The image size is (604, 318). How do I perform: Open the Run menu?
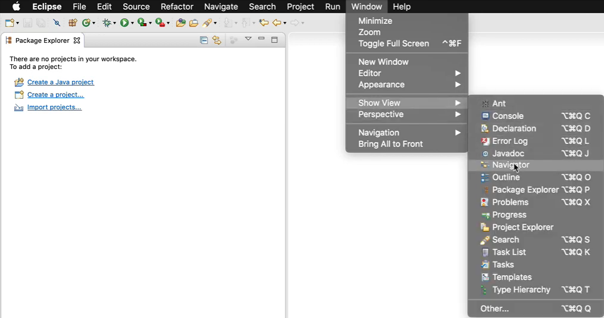pos(333,7)
